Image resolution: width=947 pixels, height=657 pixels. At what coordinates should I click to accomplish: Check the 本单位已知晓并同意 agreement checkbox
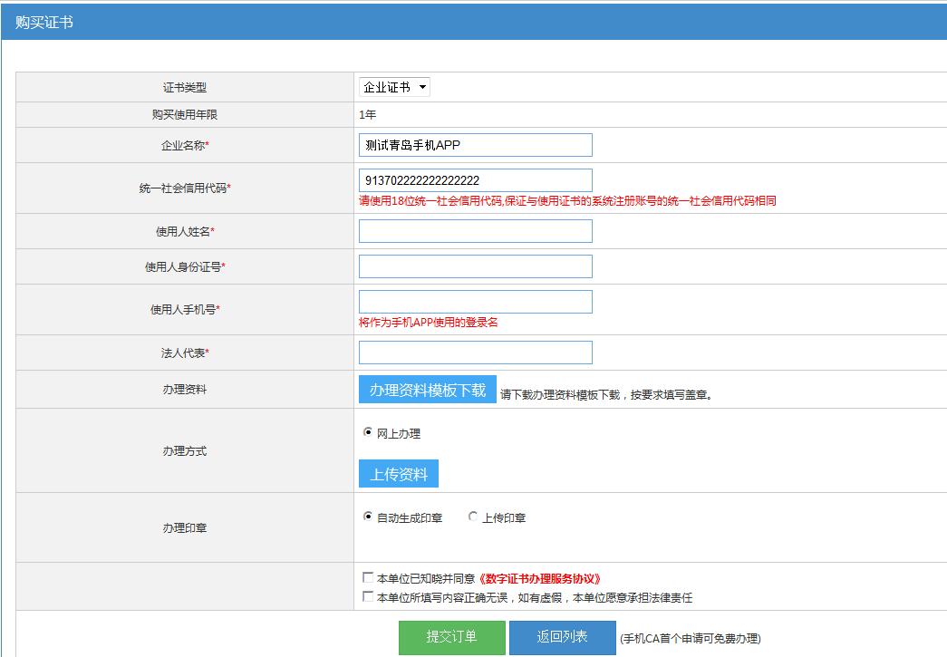click(368, 577)
